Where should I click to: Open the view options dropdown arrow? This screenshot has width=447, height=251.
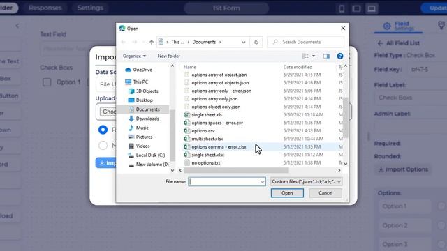click(x=314, y=56)
